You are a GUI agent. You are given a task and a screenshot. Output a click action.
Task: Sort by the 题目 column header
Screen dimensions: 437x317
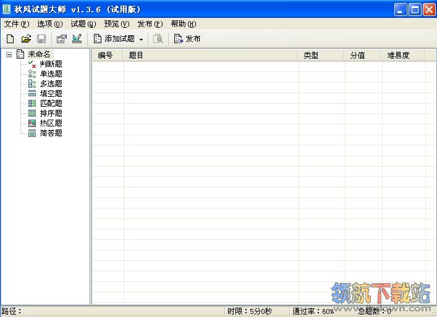click(x=210, y=56)
